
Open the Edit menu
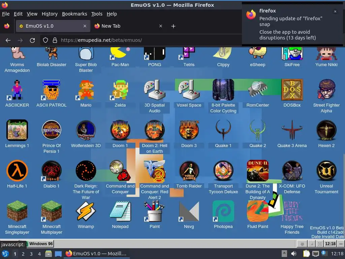[18, 14]
